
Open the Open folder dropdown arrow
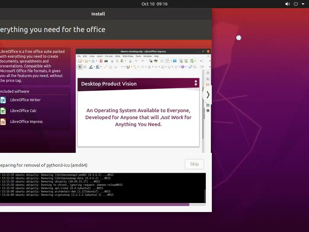(90, 61)
